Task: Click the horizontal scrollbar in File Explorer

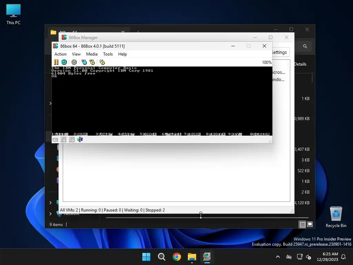Action: (207, 218)
